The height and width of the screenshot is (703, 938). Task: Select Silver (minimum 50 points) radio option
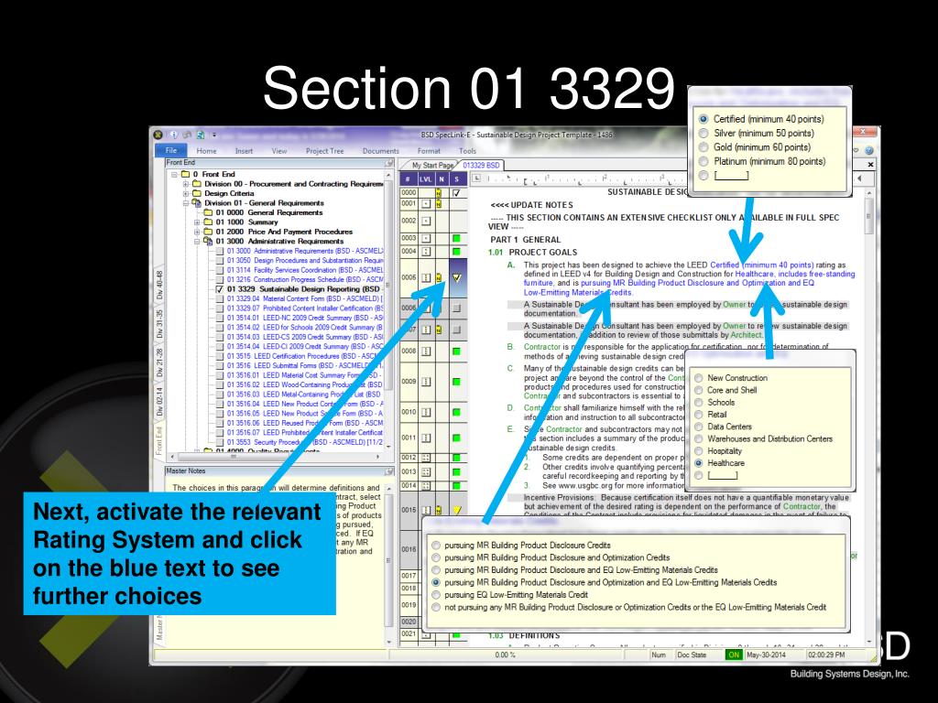703,134
